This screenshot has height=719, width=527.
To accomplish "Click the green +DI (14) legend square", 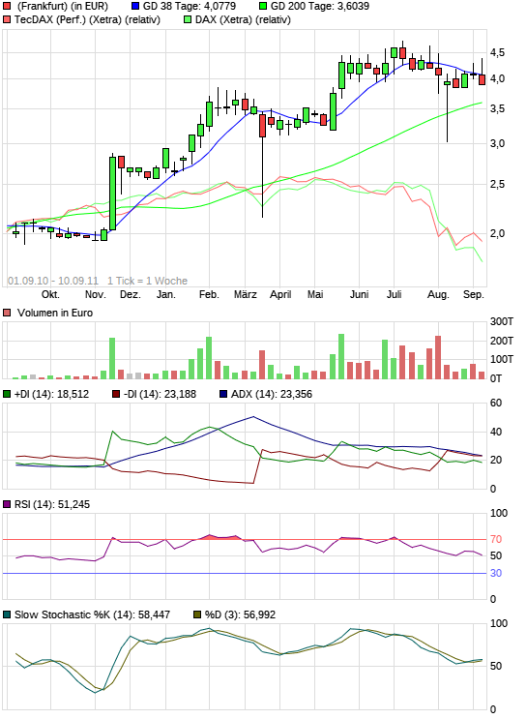I will tap(7, 394).
